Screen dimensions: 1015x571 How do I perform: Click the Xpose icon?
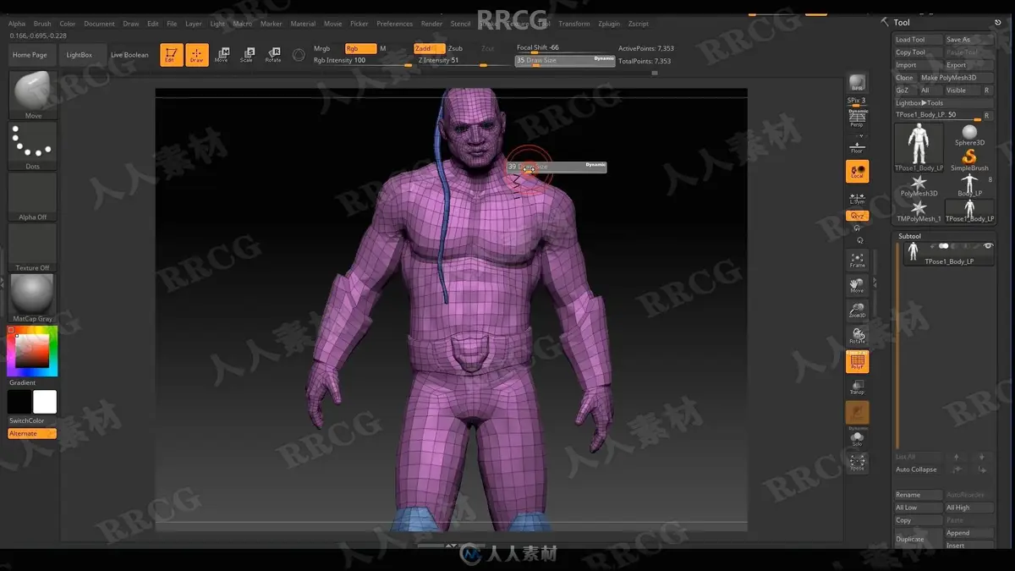[857, 463]
